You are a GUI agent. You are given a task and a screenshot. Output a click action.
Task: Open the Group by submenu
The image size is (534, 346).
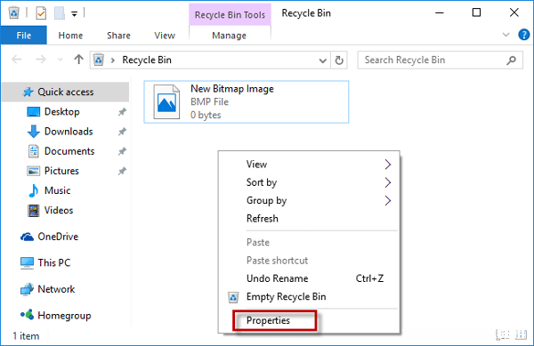tap(309, 200)
